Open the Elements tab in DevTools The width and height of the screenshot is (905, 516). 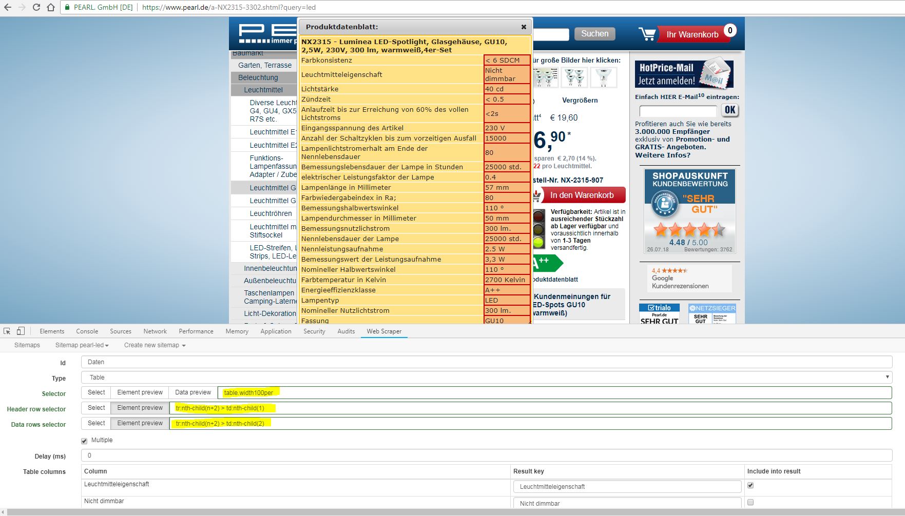pyautogui.click(x=52, y=331)
